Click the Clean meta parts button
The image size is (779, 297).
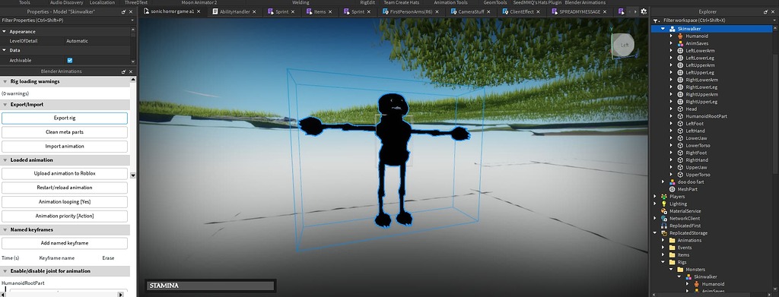coord(65,132)
